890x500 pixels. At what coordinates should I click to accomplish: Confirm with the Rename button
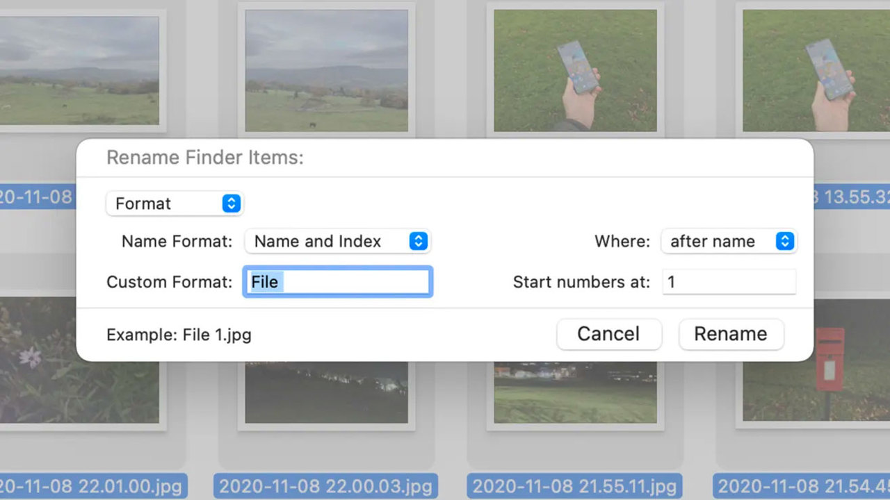pyautogui.click(x=731, y=334)
